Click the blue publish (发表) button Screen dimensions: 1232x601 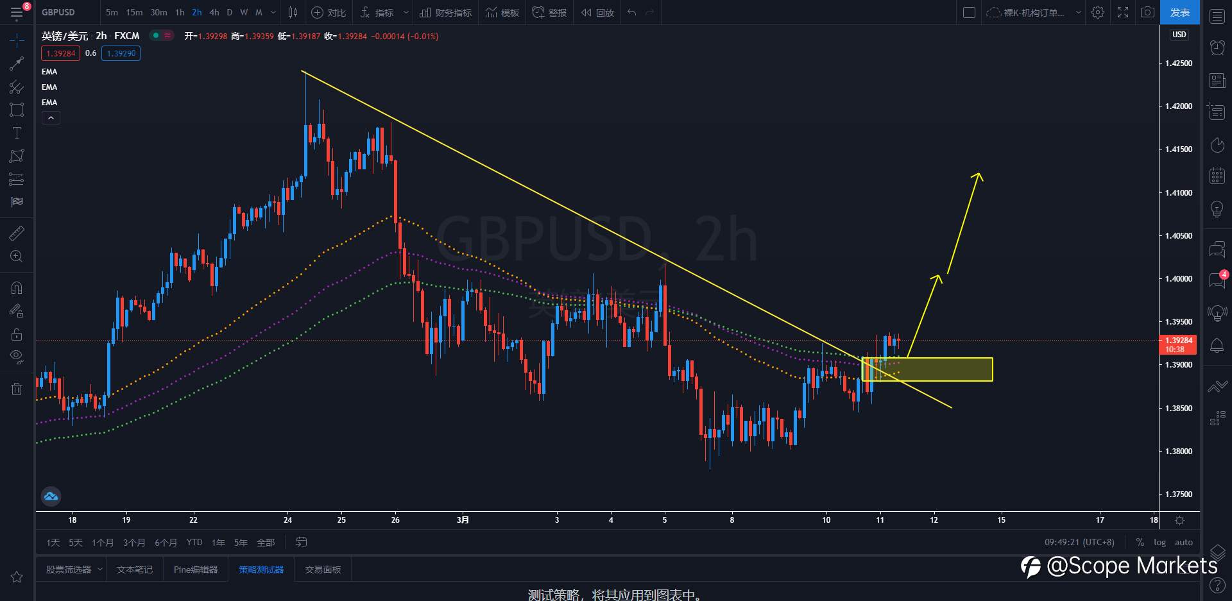(x=1179, y=12)
